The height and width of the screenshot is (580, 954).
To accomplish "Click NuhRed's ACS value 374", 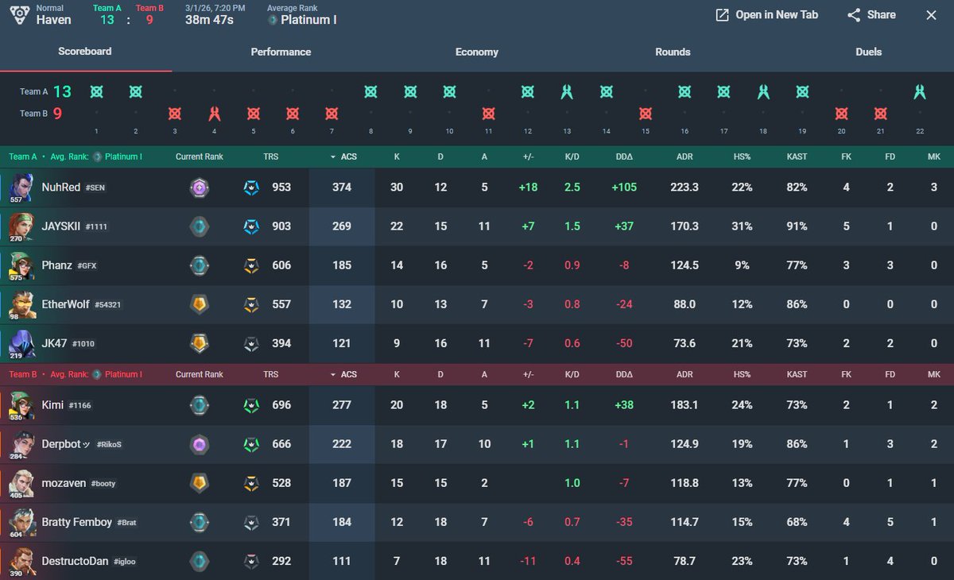I will [342, 188].
